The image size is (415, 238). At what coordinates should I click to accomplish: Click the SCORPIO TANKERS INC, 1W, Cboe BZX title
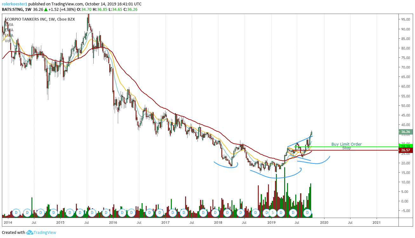pos(40,19)
